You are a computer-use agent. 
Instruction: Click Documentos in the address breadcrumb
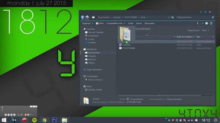[x=104, y=17]
